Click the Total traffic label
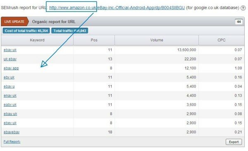 (69, 31)
